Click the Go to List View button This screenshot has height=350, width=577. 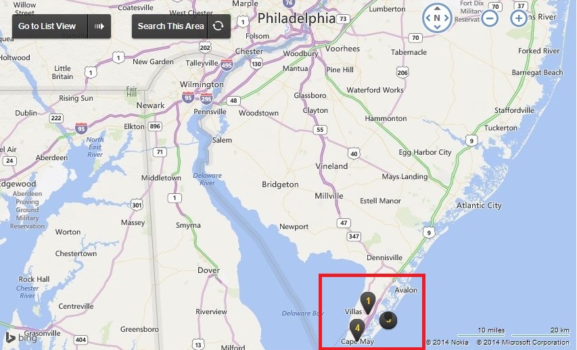click(x=47, y=26)
